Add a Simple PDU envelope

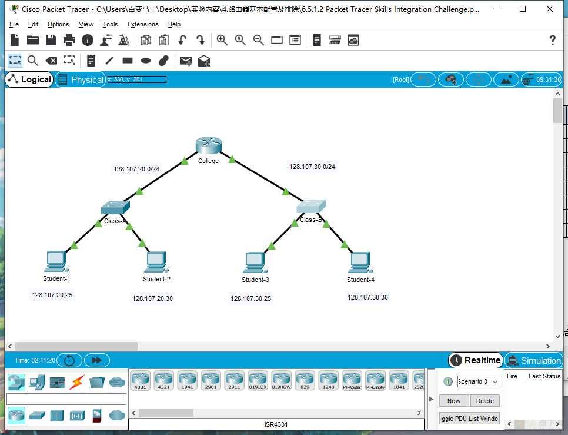pos(185,61)
